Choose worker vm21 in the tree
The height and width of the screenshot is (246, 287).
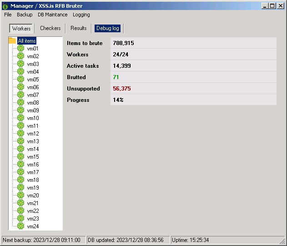pos(33,203)
